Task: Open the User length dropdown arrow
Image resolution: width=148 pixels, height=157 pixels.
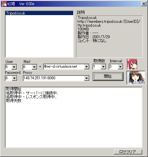Action: (14, 67)
